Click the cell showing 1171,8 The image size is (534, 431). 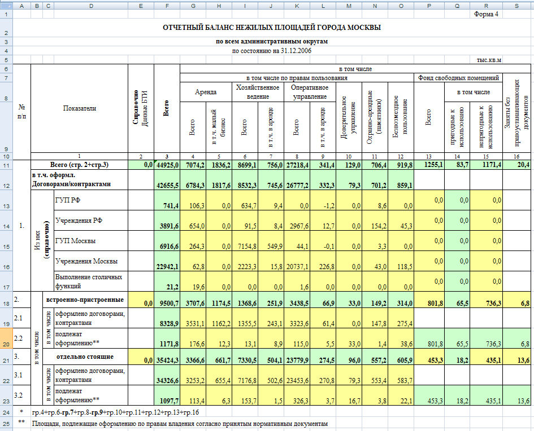[x=167, y=338]
